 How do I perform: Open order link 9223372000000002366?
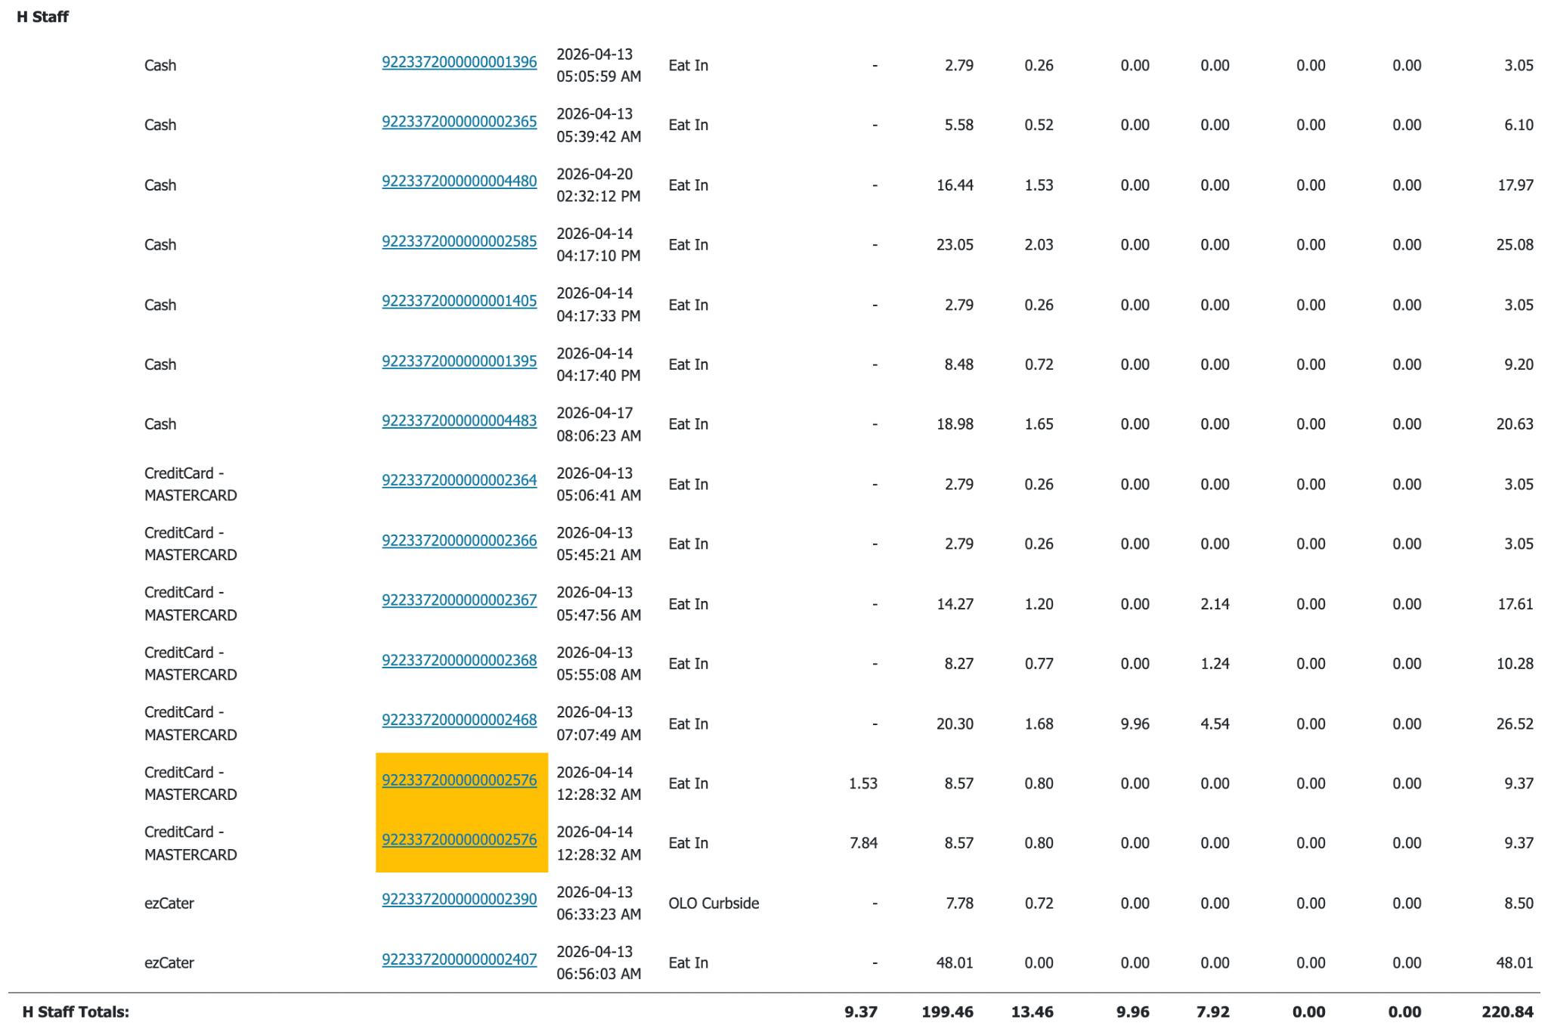tap(459, 541)
